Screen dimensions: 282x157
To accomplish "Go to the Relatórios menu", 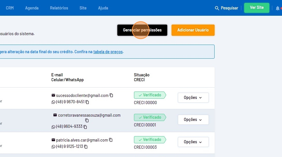I will point(59,8).
